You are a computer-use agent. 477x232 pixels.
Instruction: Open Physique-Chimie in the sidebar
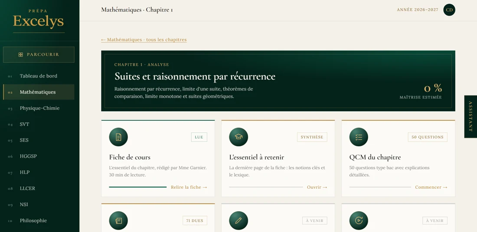pyautogui.click(x=39, y=108)
